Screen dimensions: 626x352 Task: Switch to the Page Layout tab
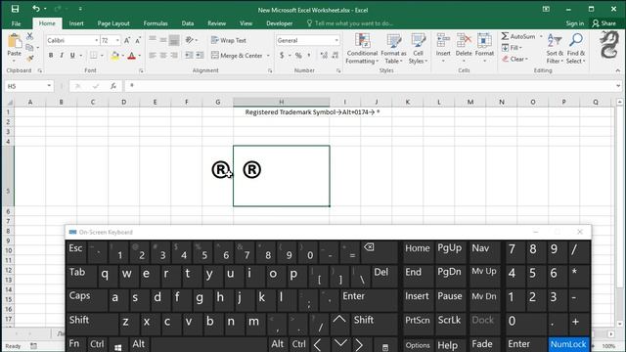tap(113, 23)
